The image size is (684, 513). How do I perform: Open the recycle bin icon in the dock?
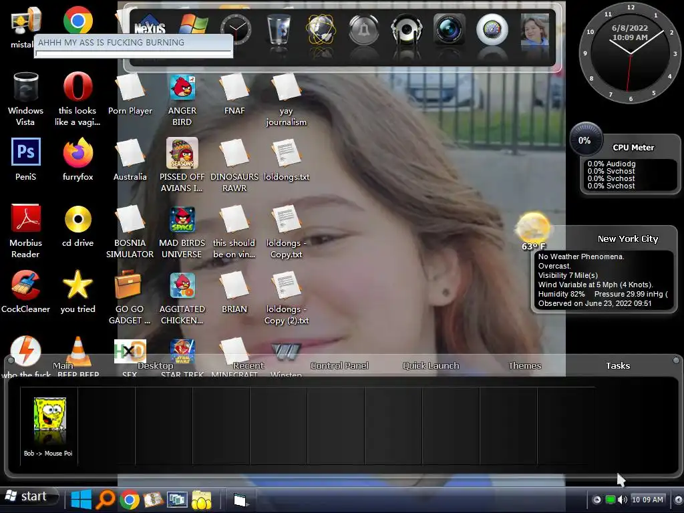coord(279,29)
